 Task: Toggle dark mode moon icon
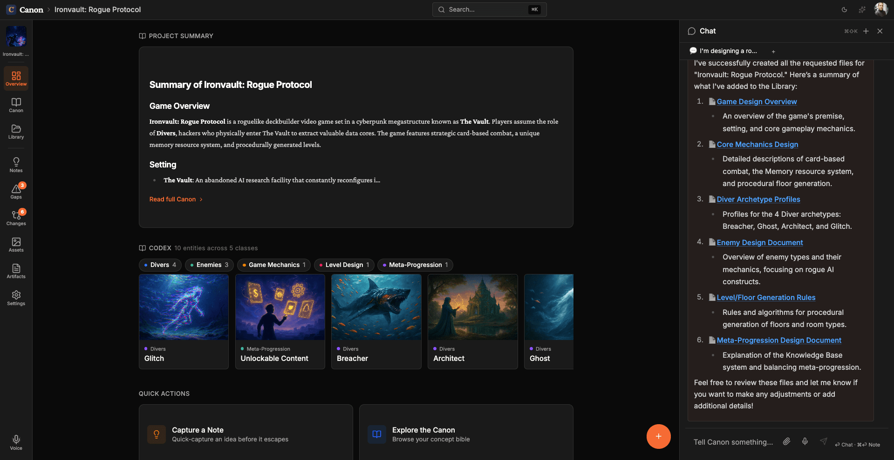coord(844,9)
